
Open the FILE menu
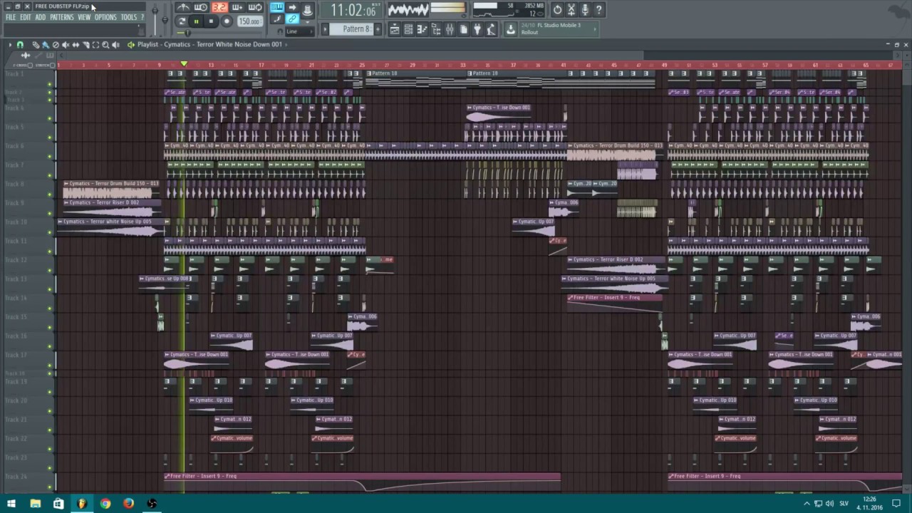11,17
